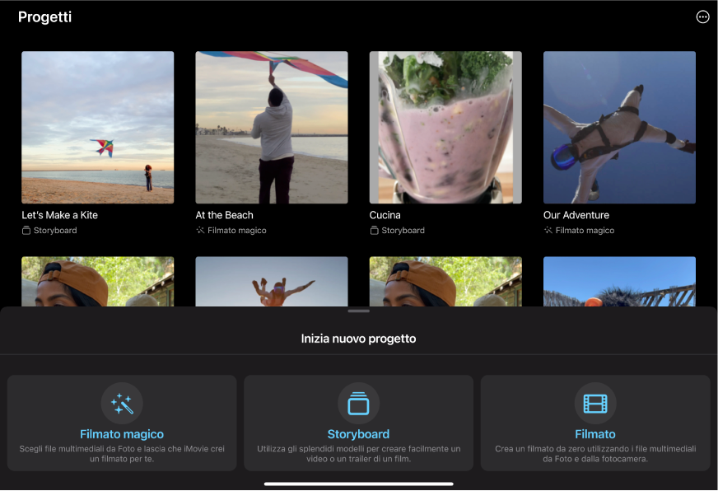The height and width of the screenshot is (491, 718).
Task: Open the Cucina smoothie blender thumbnail
Action: [x=445, y=128]
